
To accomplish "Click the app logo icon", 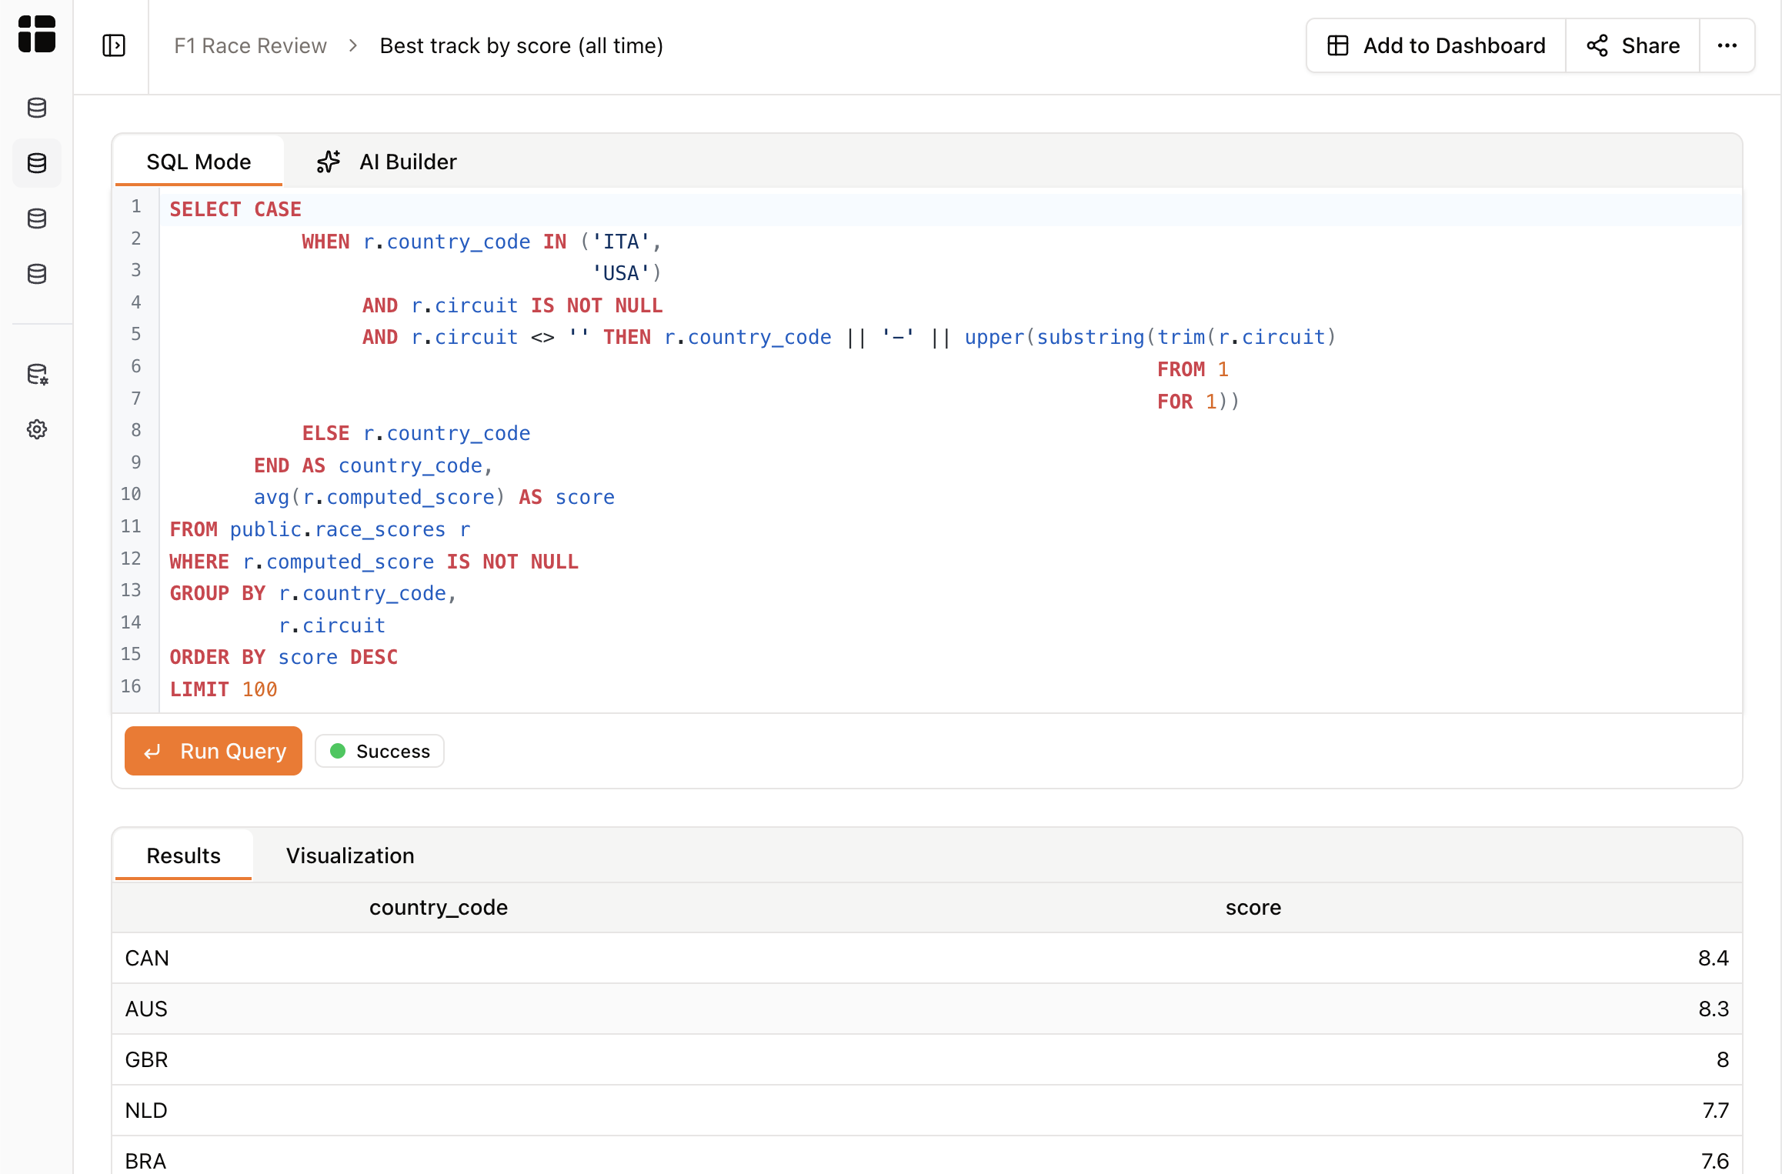I will point(36,34).
